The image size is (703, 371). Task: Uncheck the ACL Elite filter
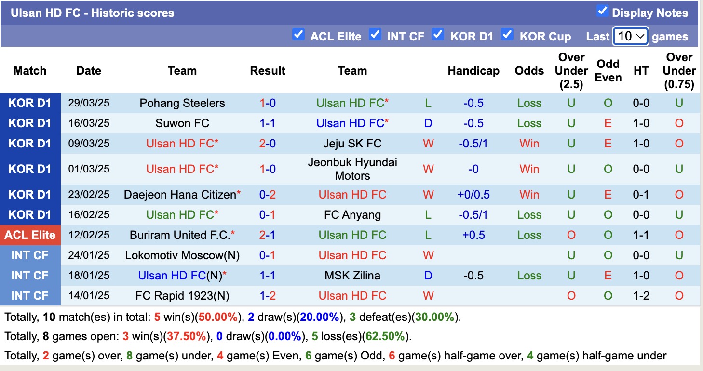click(x=298, y=34)
